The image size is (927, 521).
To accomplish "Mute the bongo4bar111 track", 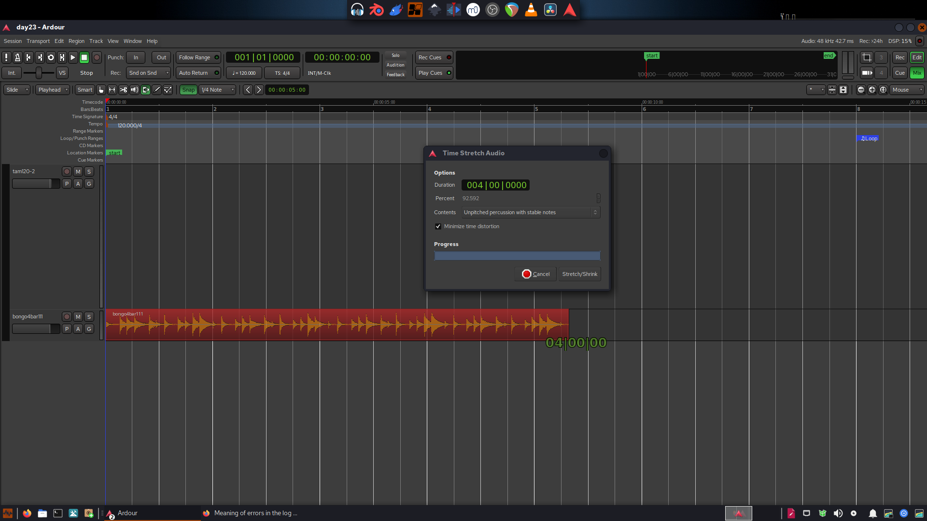I will [78, 317].
